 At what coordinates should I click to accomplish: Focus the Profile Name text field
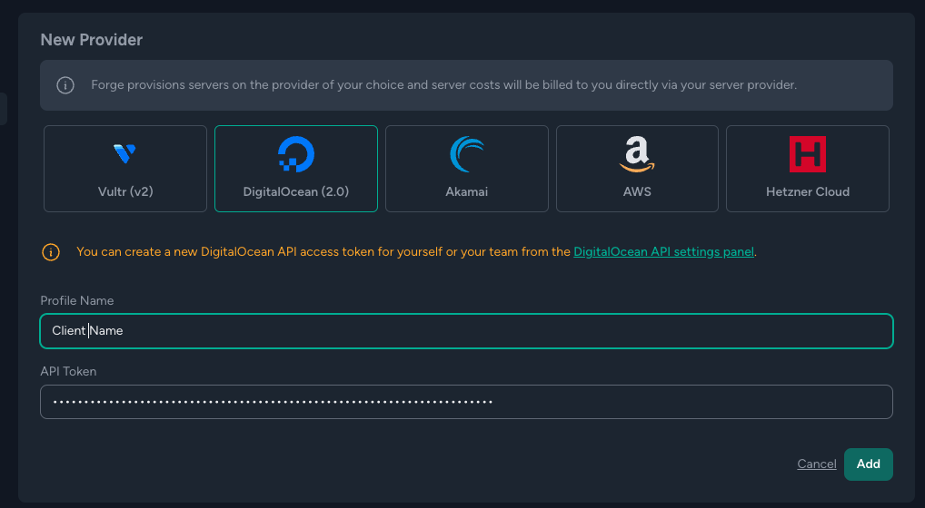click(467, 331)
